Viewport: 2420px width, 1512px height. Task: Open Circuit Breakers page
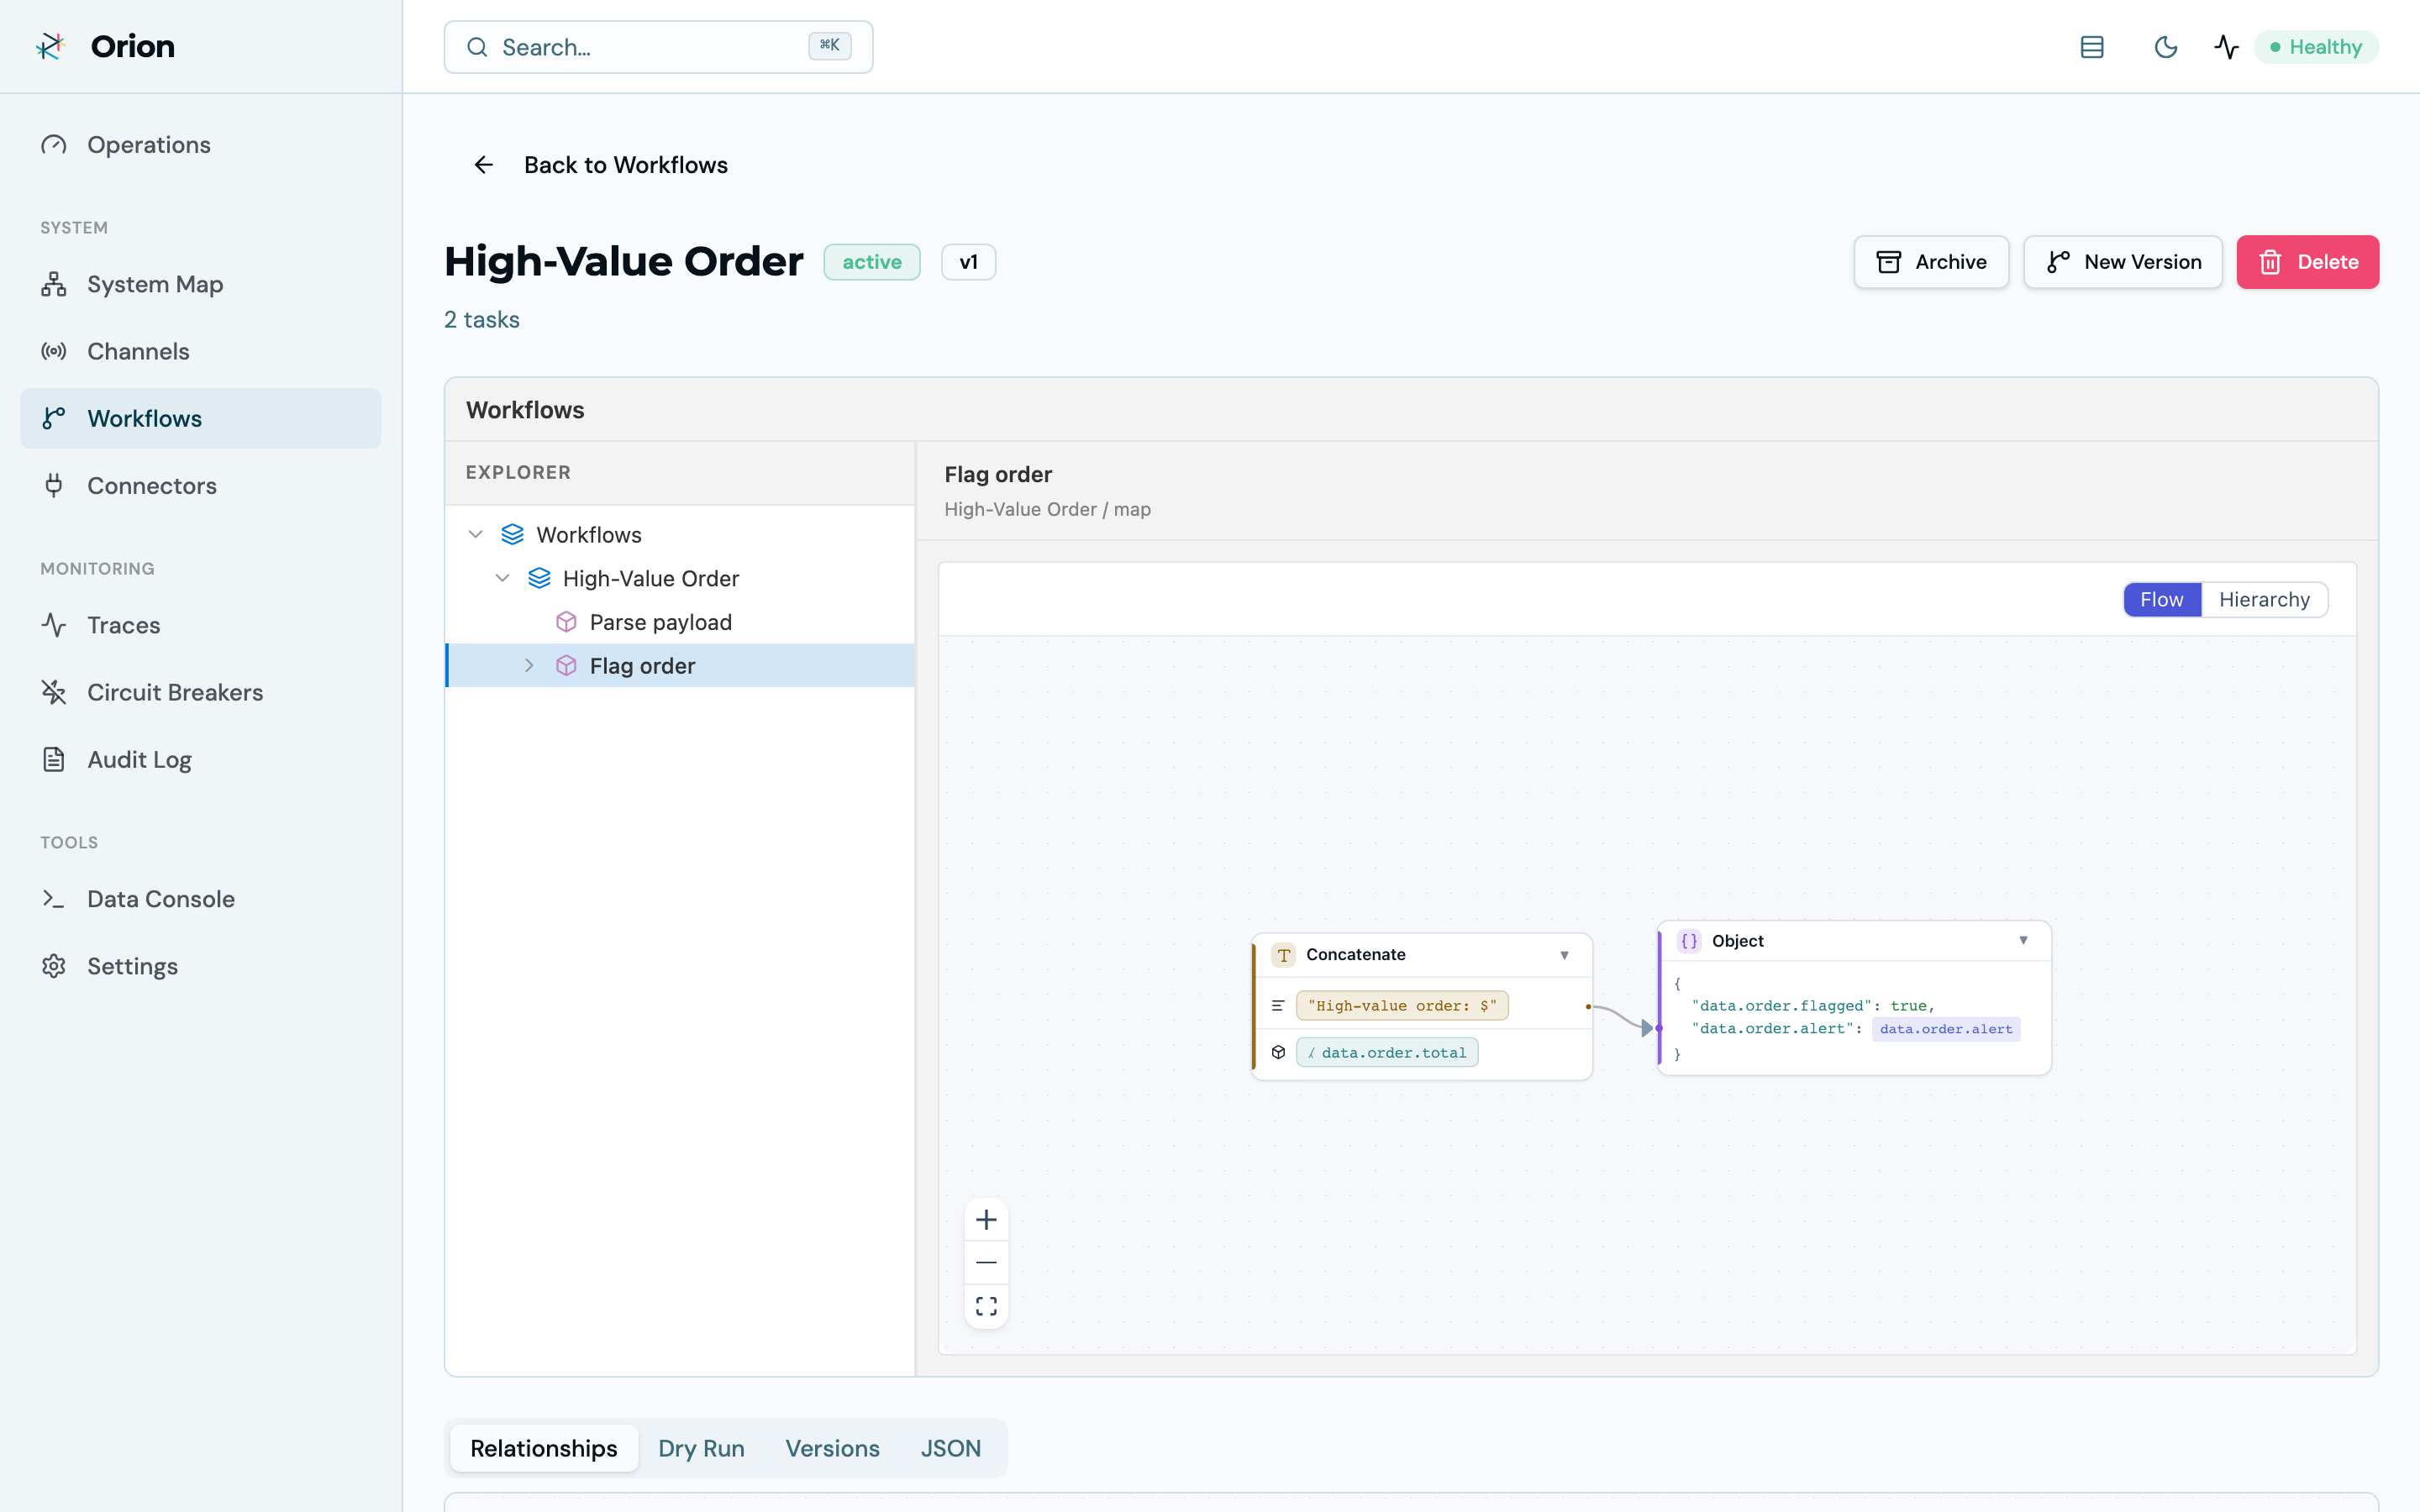click(200, 692)
